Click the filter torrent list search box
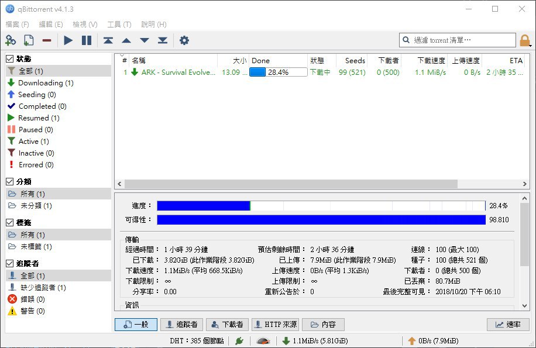536x348 pixels. 458,40
